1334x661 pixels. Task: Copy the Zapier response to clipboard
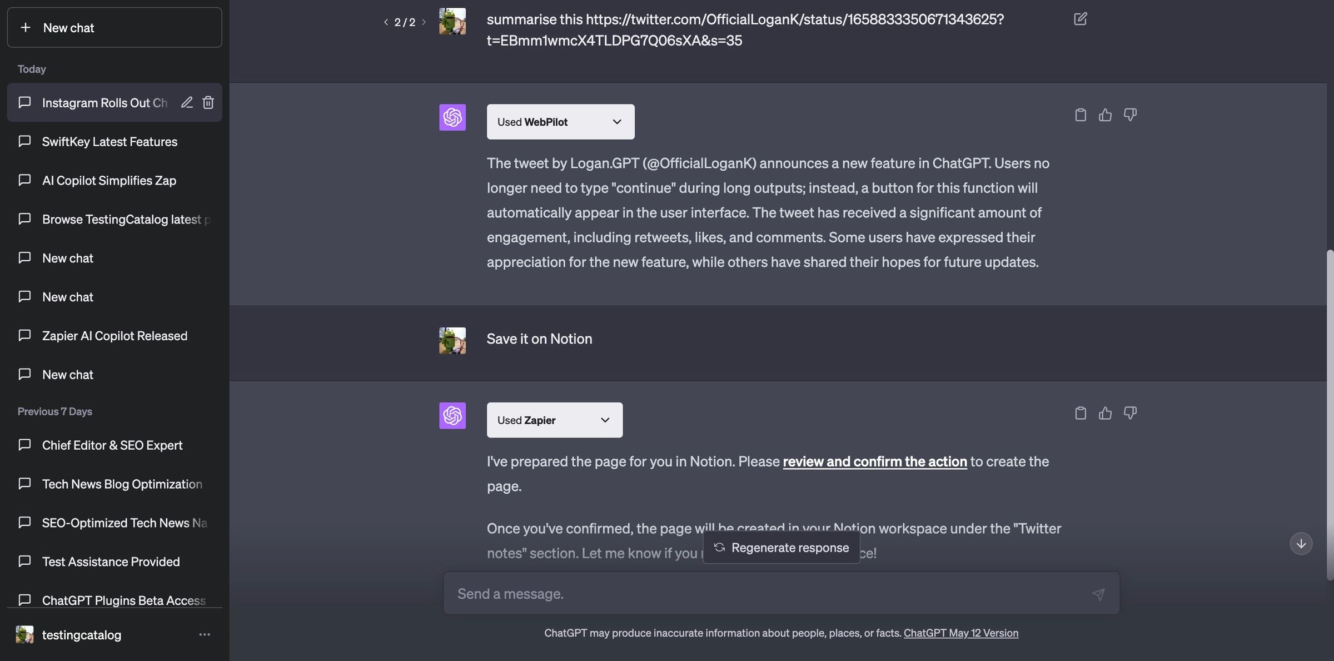click(x=1081, y=412)
